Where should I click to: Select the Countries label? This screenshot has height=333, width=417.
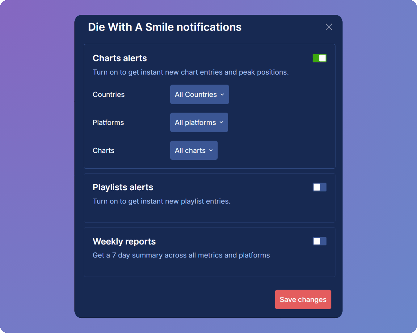108,94
